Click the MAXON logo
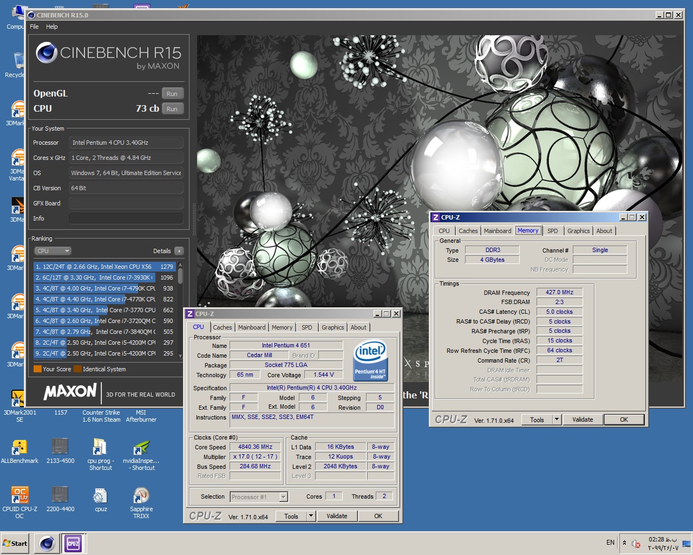Viewport: 693px width, 555px height. 70,391
